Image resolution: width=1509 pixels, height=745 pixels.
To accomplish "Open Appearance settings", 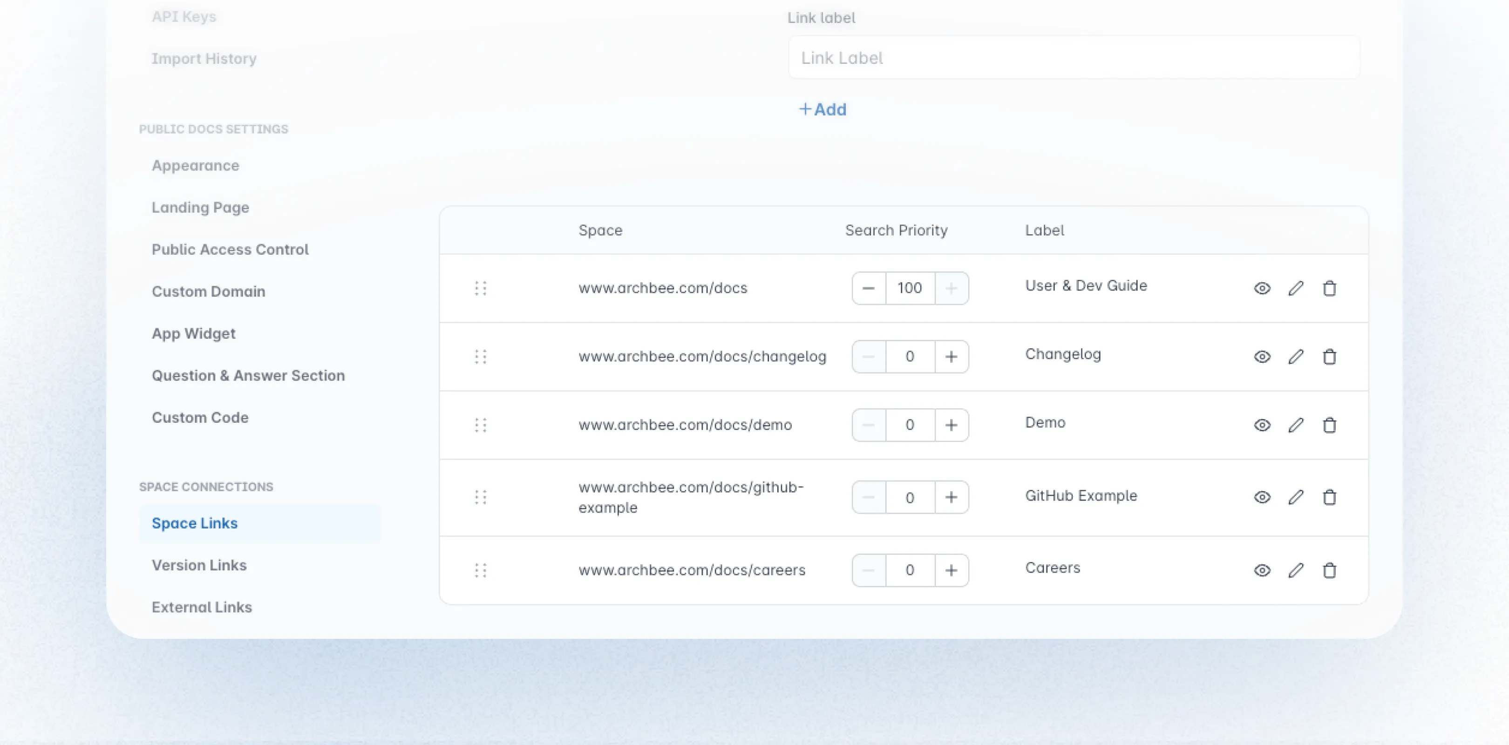I will tap(195, 166).
